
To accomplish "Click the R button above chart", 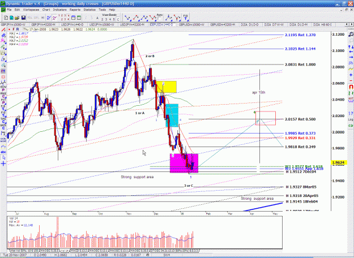I will pos(18,29).
